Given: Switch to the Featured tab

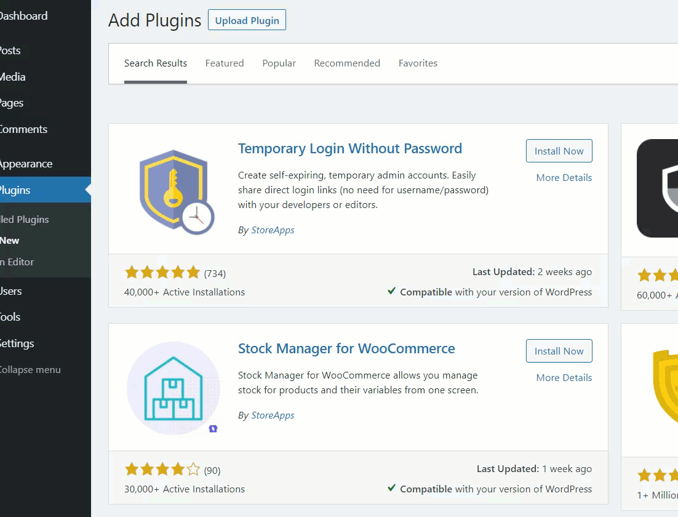Looking at the screenshot, I should [x=225, y=63].
